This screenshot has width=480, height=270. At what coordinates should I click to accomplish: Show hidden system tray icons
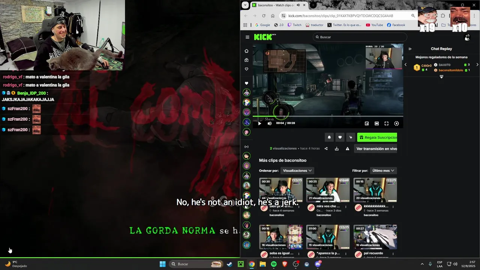422,264
